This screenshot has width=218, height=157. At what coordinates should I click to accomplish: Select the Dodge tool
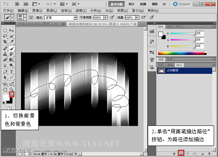coord(11,65)
